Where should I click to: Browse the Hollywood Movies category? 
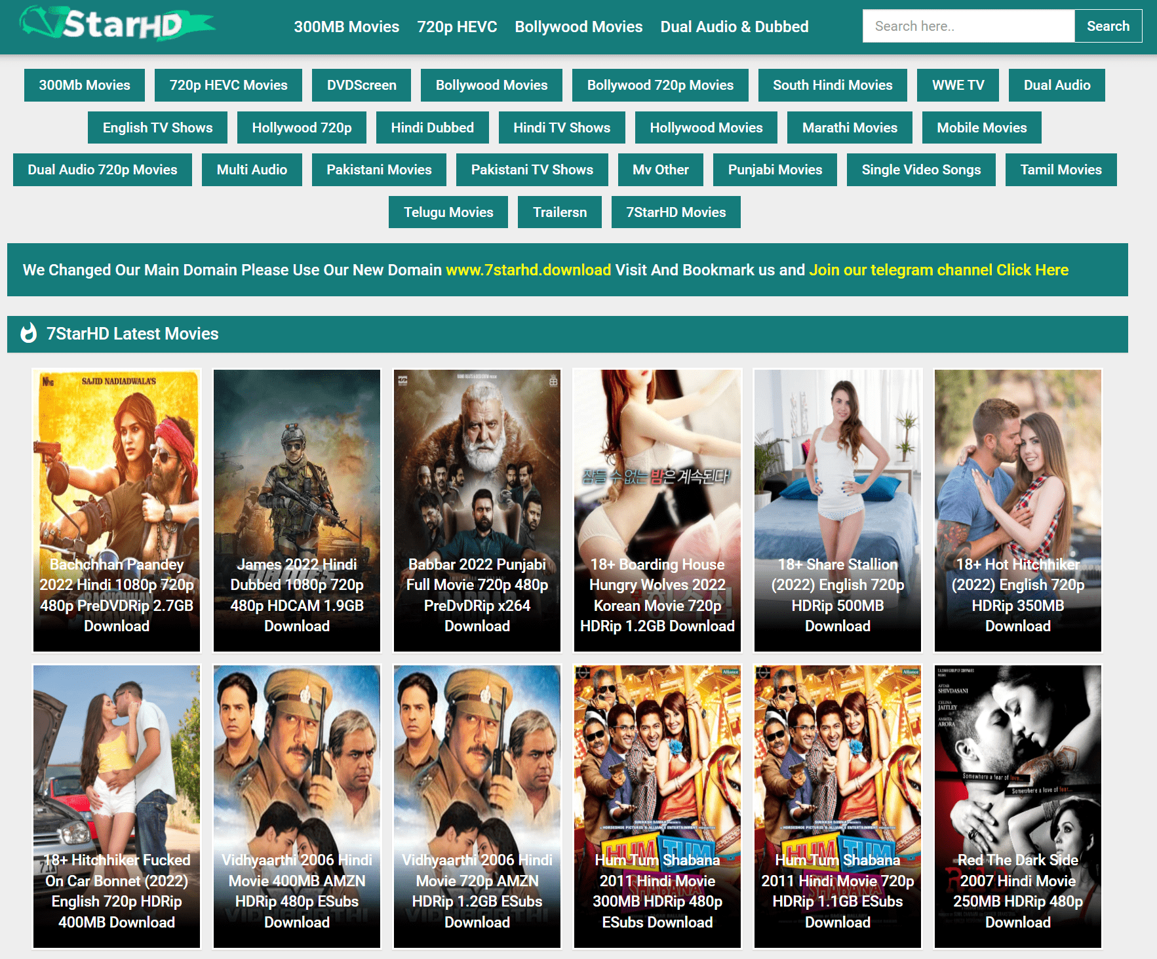tap(706, 128)
